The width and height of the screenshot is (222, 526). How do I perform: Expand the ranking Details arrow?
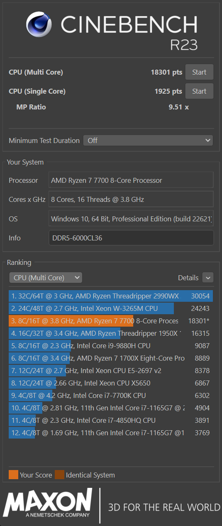(208, 278)
